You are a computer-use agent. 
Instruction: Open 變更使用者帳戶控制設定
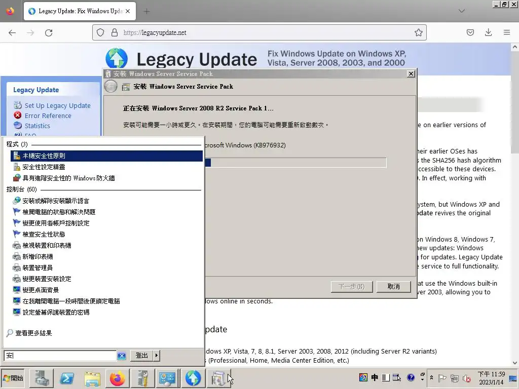click(106, 223)
